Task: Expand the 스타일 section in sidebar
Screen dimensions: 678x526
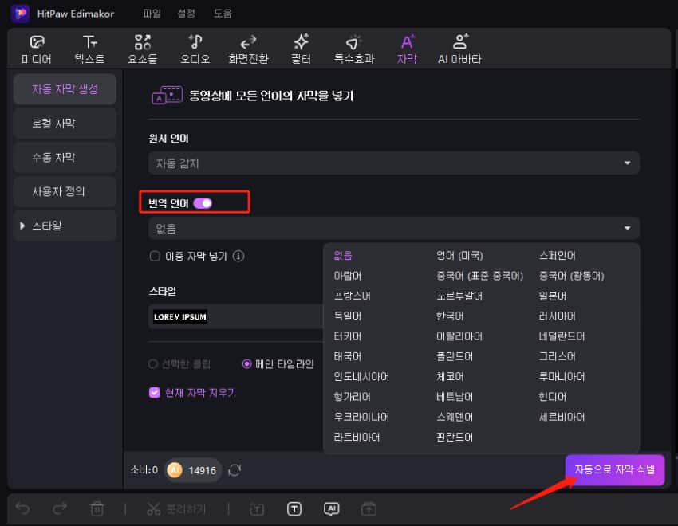Action: click(x=22, y=226)
